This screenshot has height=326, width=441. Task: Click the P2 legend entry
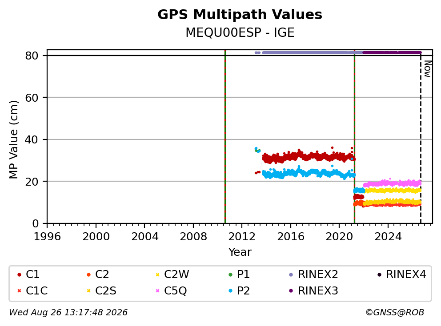click(239, 290)
